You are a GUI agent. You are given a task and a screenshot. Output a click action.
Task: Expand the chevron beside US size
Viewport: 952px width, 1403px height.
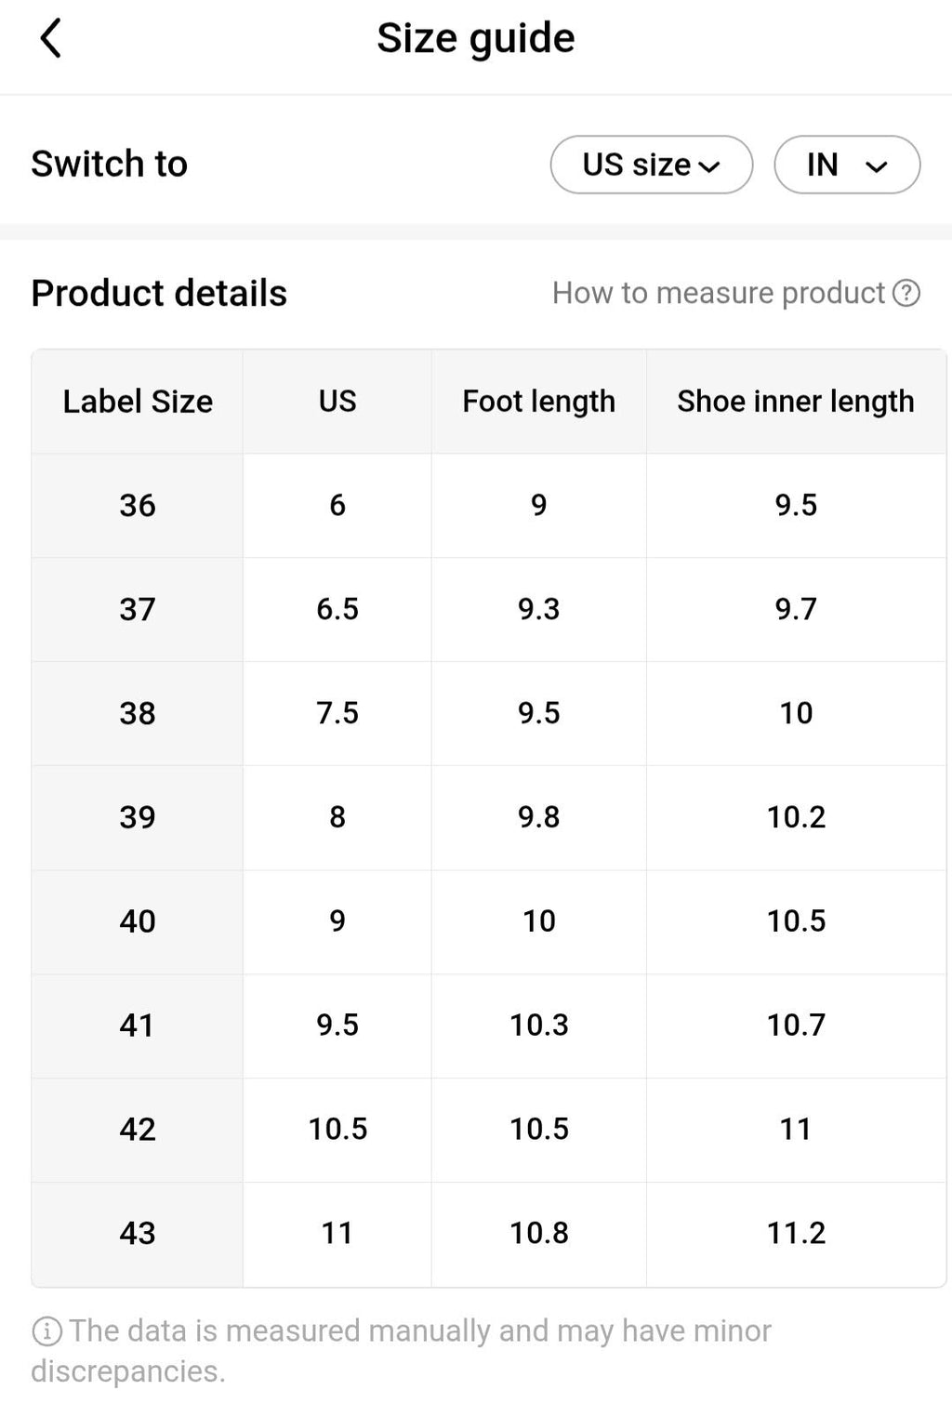[711, 166]
